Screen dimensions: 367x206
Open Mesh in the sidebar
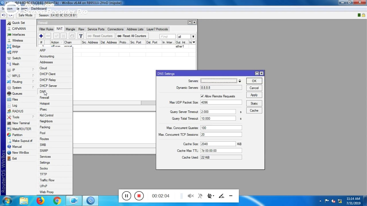click(x=16, y=64)
